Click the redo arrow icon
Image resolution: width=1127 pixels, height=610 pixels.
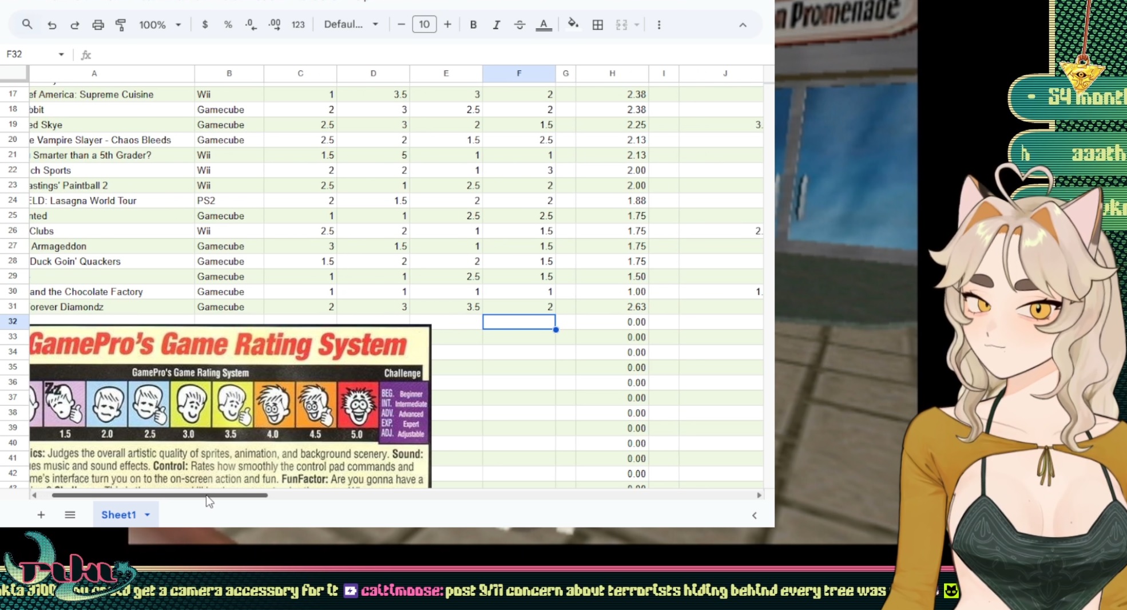tap(74, 25)
